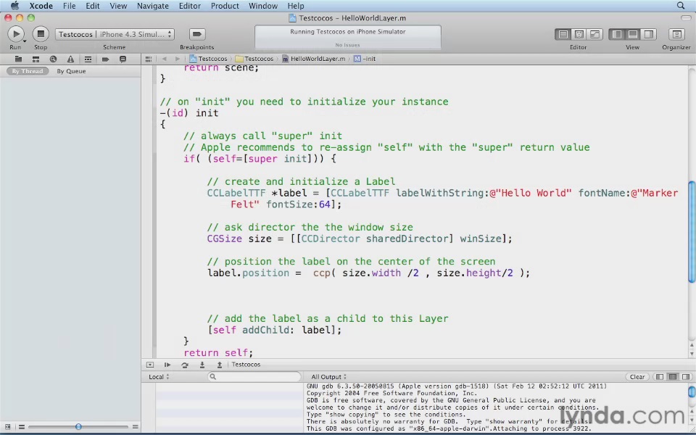Image resolution: width=696 pixels, height=435 pixels.
Task: Select the By Thread filter
Action: coord(28,71)
